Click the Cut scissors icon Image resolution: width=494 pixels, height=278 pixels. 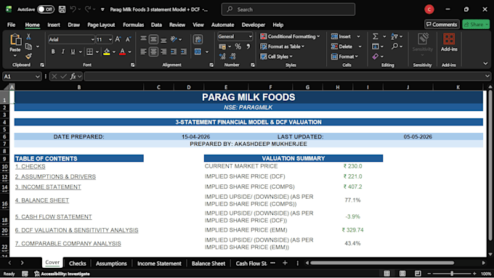tap(28, 37)
